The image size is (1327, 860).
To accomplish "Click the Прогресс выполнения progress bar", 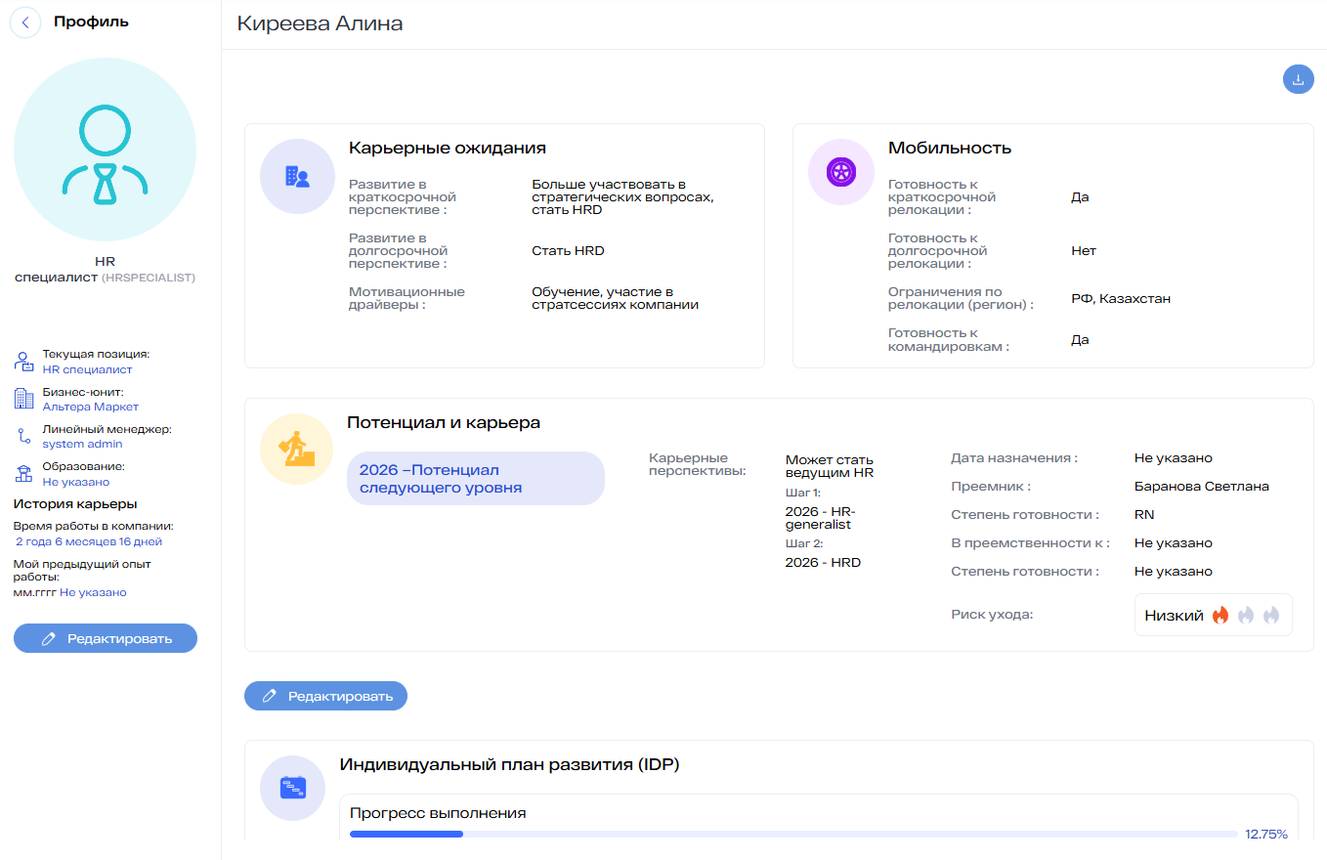I will point(793,835).
